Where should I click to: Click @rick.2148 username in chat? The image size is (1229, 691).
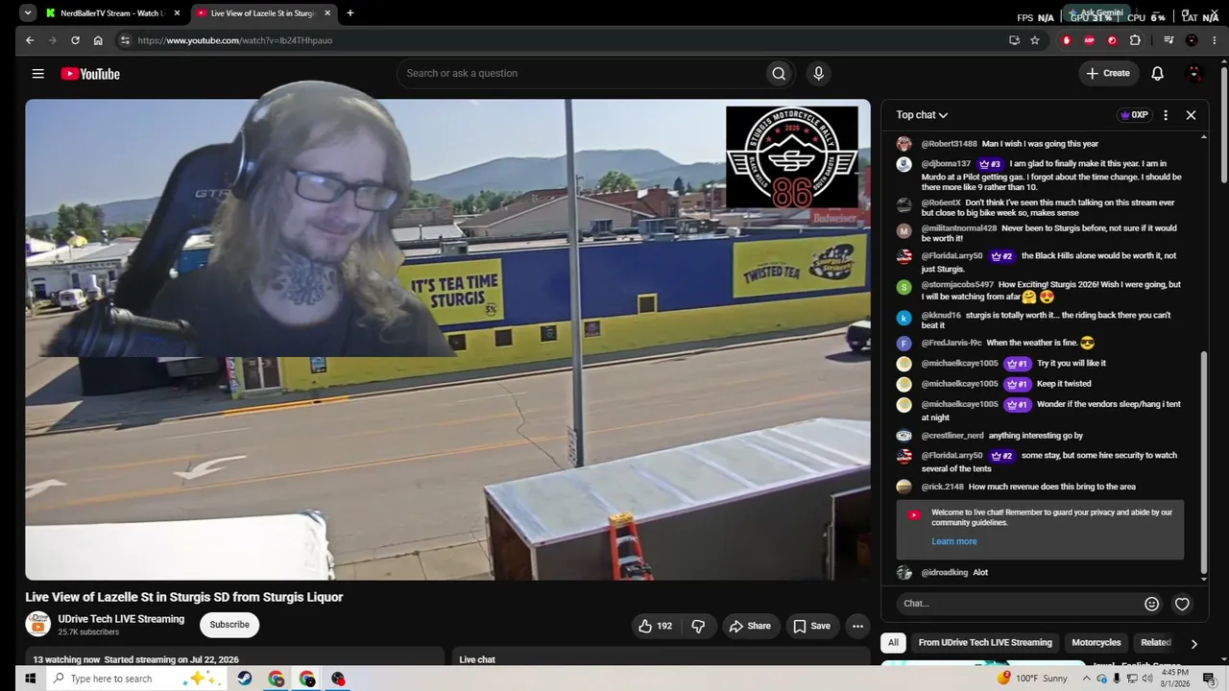coord(943,488)
